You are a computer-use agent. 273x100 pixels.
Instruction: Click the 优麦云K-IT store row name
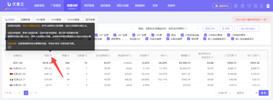coord(19,79)
